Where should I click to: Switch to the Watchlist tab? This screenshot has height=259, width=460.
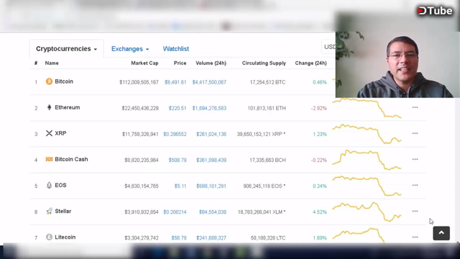[175, 49]
